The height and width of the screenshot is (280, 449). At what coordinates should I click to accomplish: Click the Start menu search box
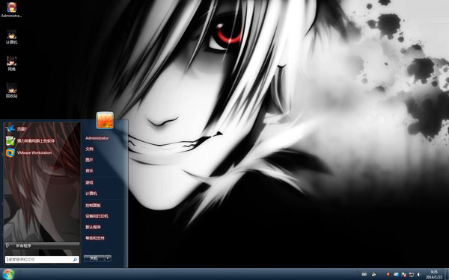click(x=42, y=259)
